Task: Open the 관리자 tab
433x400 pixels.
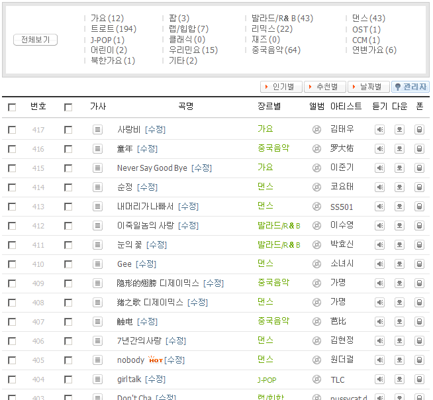Action: click(x=410, y=87)
